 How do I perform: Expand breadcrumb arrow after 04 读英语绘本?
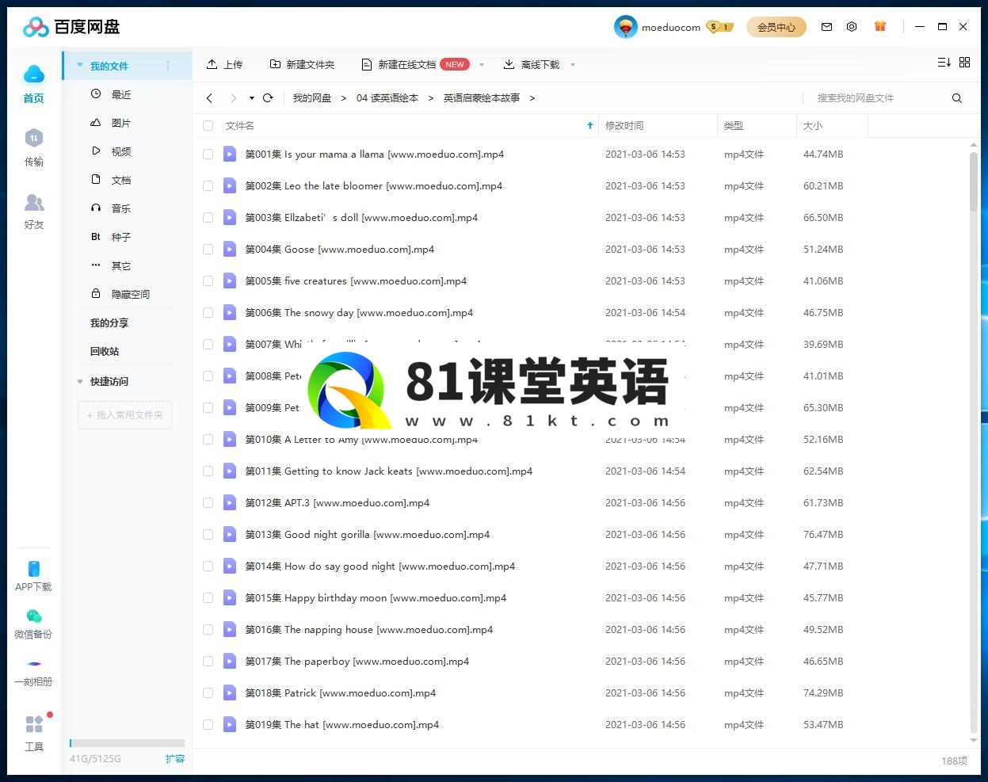click(x=431, y=98)
